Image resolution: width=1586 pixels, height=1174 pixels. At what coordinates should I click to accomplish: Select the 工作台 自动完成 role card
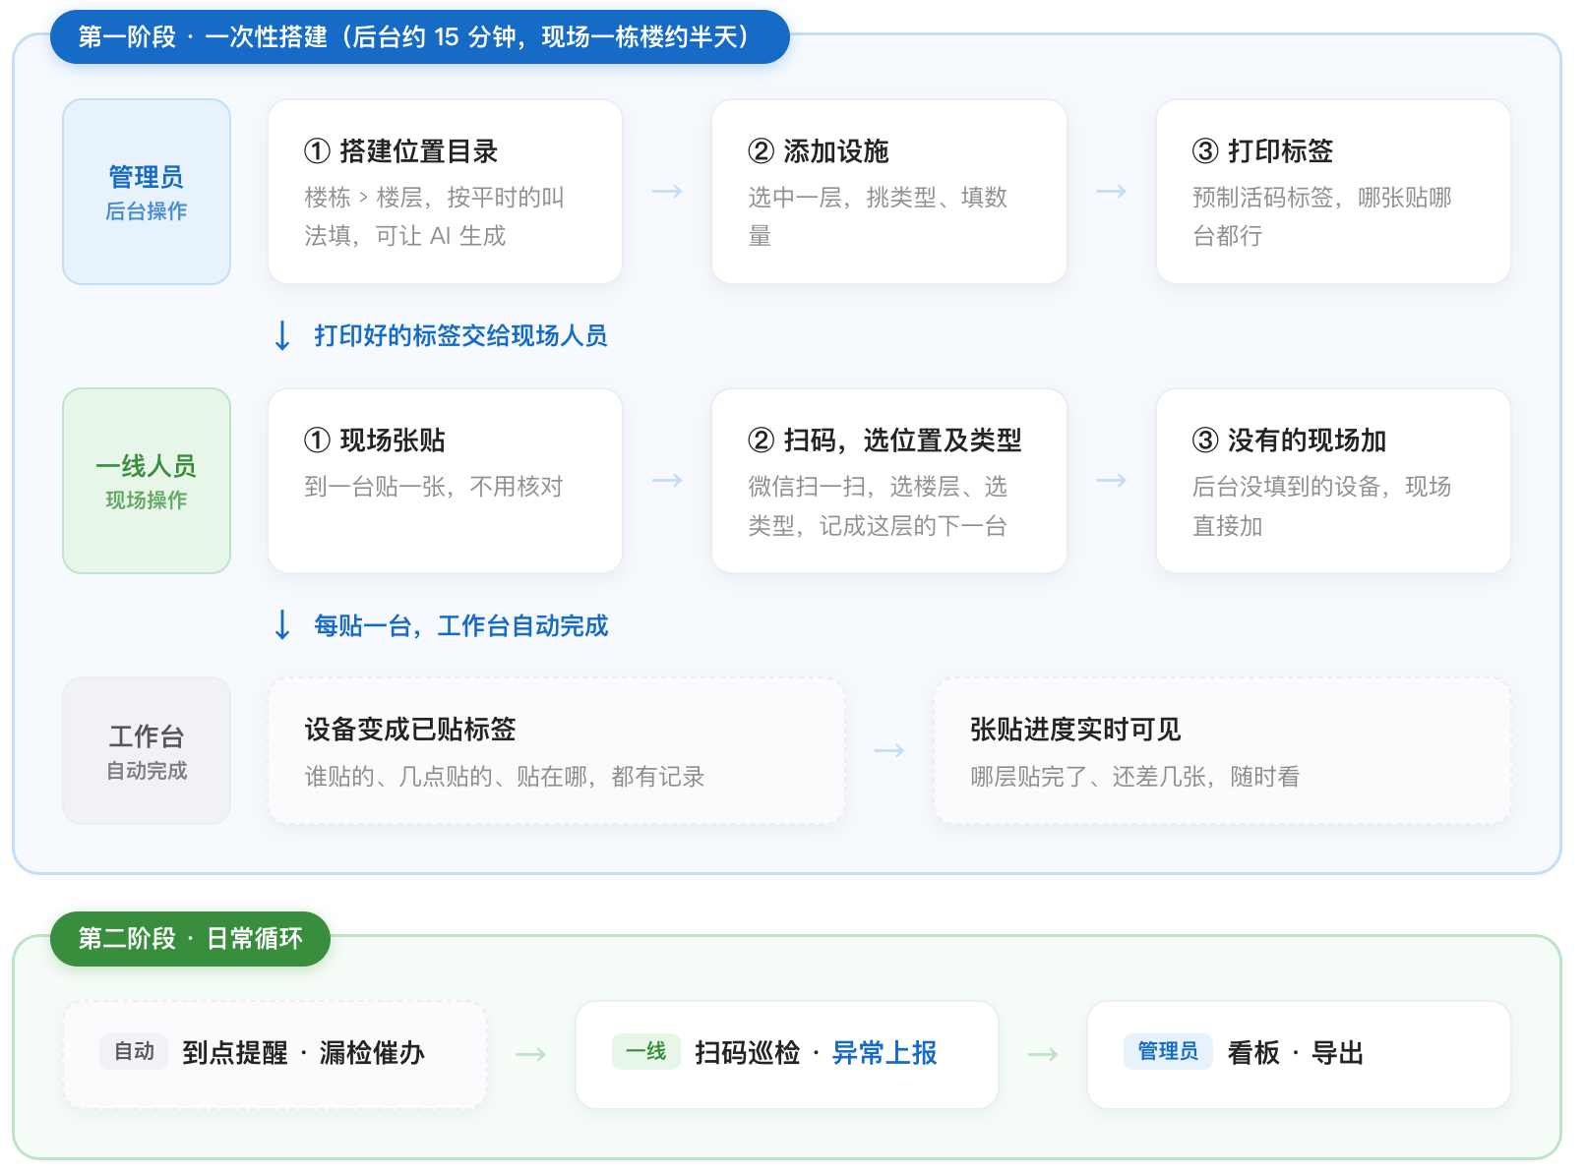(147, 751)
